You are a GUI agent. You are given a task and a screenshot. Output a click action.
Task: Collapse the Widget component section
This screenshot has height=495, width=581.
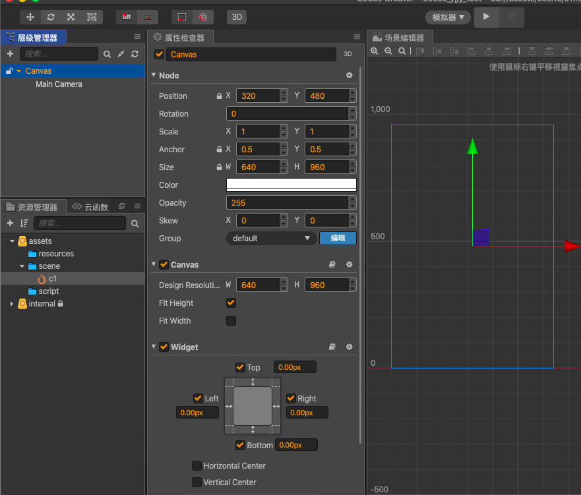click(154, 347)
